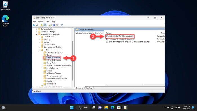Toggle Show/Hide Action Pane toolbar icon
This screenshot has height=111, width=197.
(x=57, y=25)
